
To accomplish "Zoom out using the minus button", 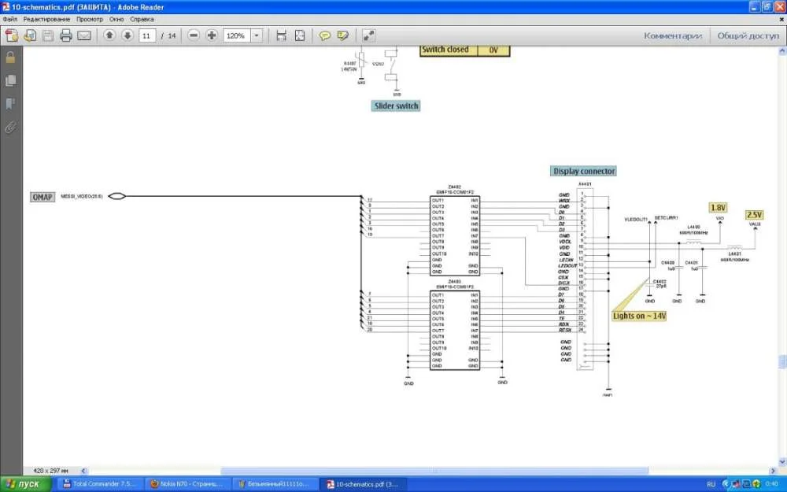I will 194,35.
